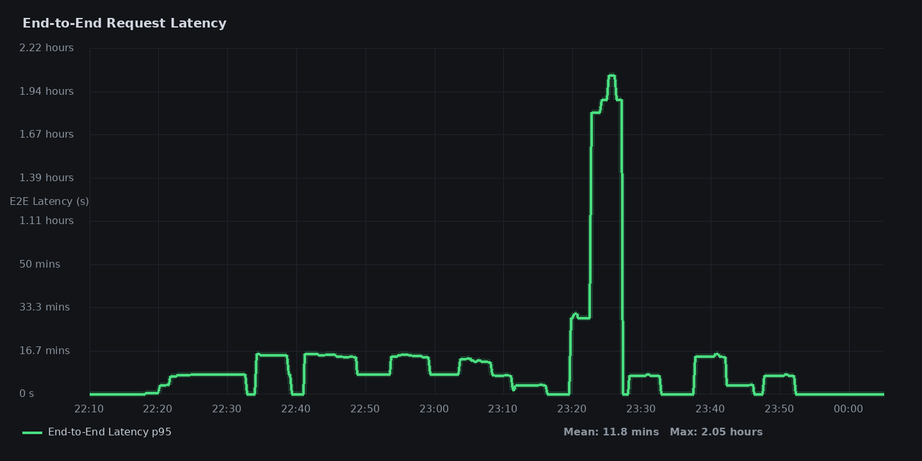This screenshot has width=922, height=461.
Task: Click the 0 s y-axis label
Action: [x=27, y=394]
